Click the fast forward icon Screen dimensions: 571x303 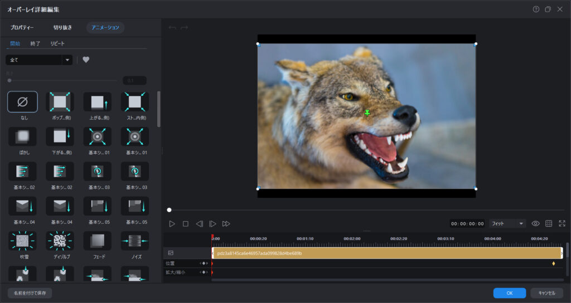click(x=226, y=223)
